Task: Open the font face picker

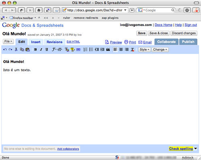Action: coord(54,49)
